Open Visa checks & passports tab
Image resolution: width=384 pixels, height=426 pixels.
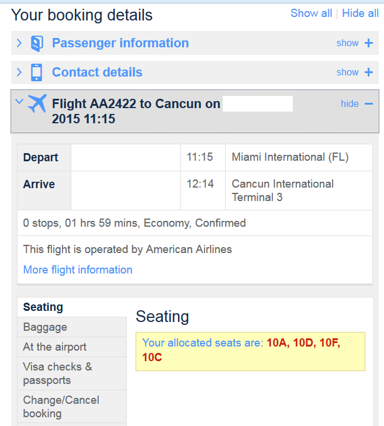tap(72, 373)
